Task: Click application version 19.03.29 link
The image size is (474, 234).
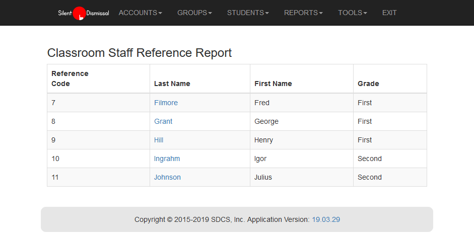Action: [x=325, y=219]
